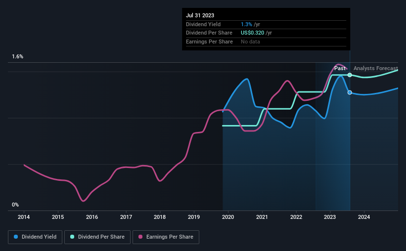The image size is (406, 251).
Task: Click the 0% y-axis label
Action: (15, 205)
